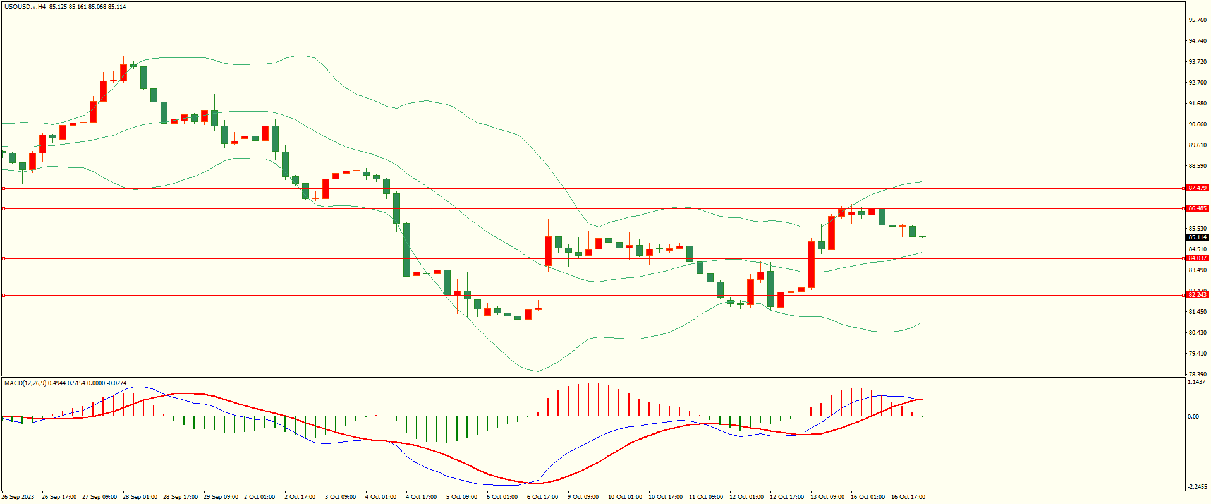Click the MACD(12,26,9) indicator label
This screenshot has width=1211, height=504.
click(25, 383)
